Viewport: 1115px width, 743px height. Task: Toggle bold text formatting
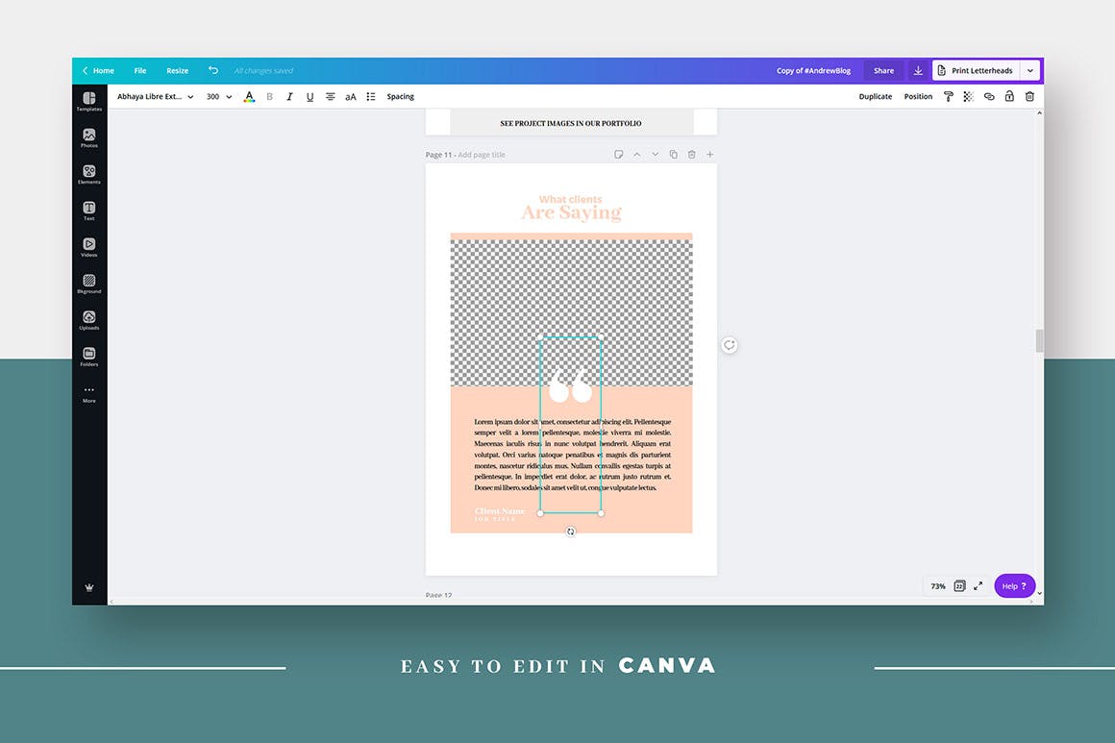[x=269, y=96]
